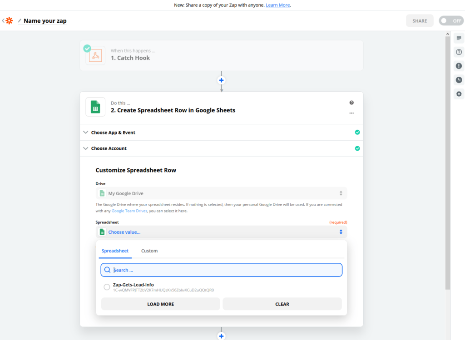Open the Spreadsheet Choose value dropdown

[221, 232]
